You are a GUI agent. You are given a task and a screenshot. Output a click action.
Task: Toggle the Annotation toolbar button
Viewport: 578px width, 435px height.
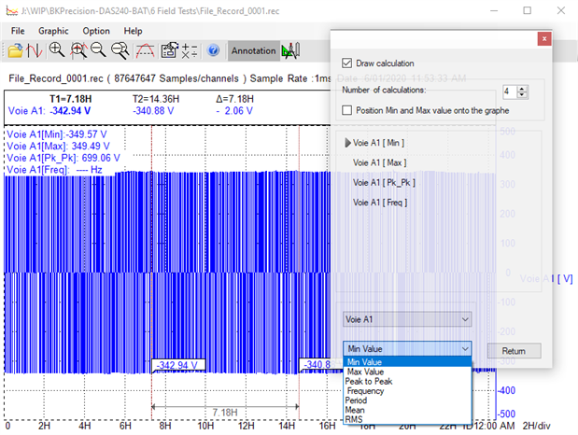(x=253, y=50)
